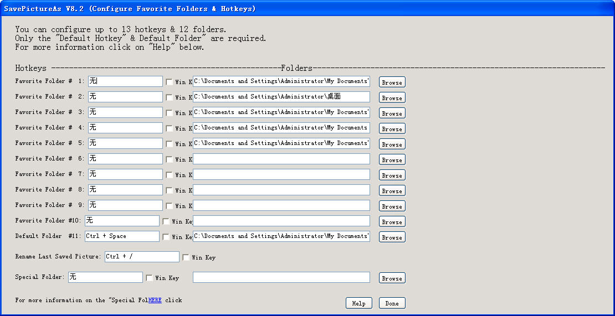The image size is (615, 316).
Task: Enable Win Key for Special Folder
Action: pos(149,278)
